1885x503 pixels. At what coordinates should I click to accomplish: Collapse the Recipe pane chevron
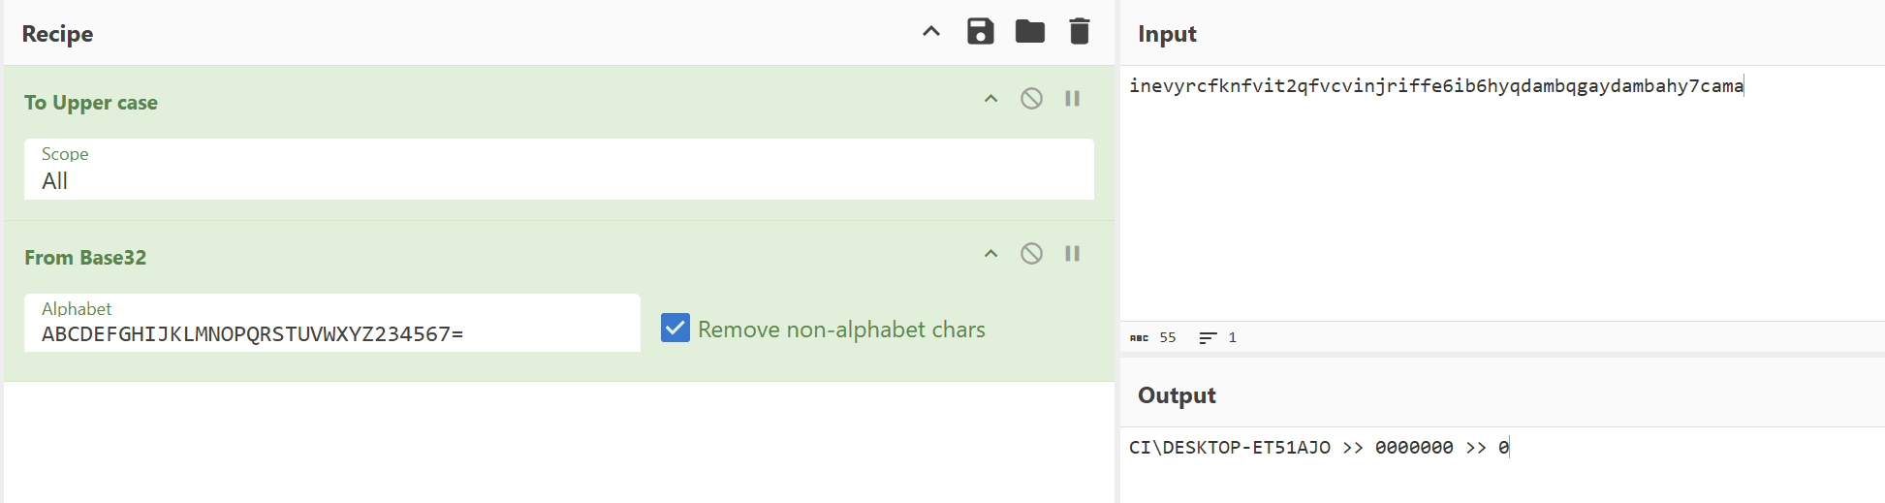[x=930, y=32]
